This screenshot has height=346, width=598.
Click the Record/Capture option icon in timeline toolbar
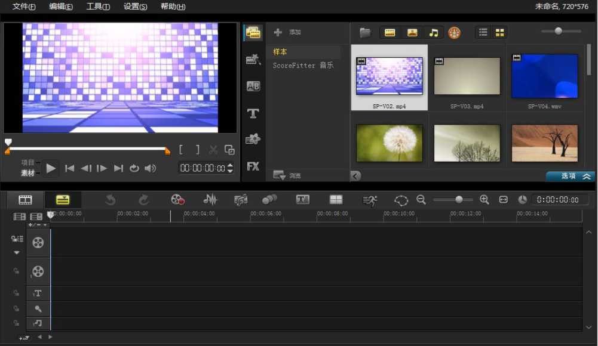click(x=177, y=199)
